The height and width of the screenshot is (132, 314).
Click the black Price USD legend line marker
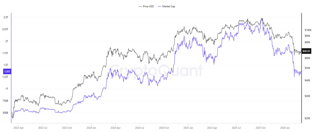(x=140, y=6)
